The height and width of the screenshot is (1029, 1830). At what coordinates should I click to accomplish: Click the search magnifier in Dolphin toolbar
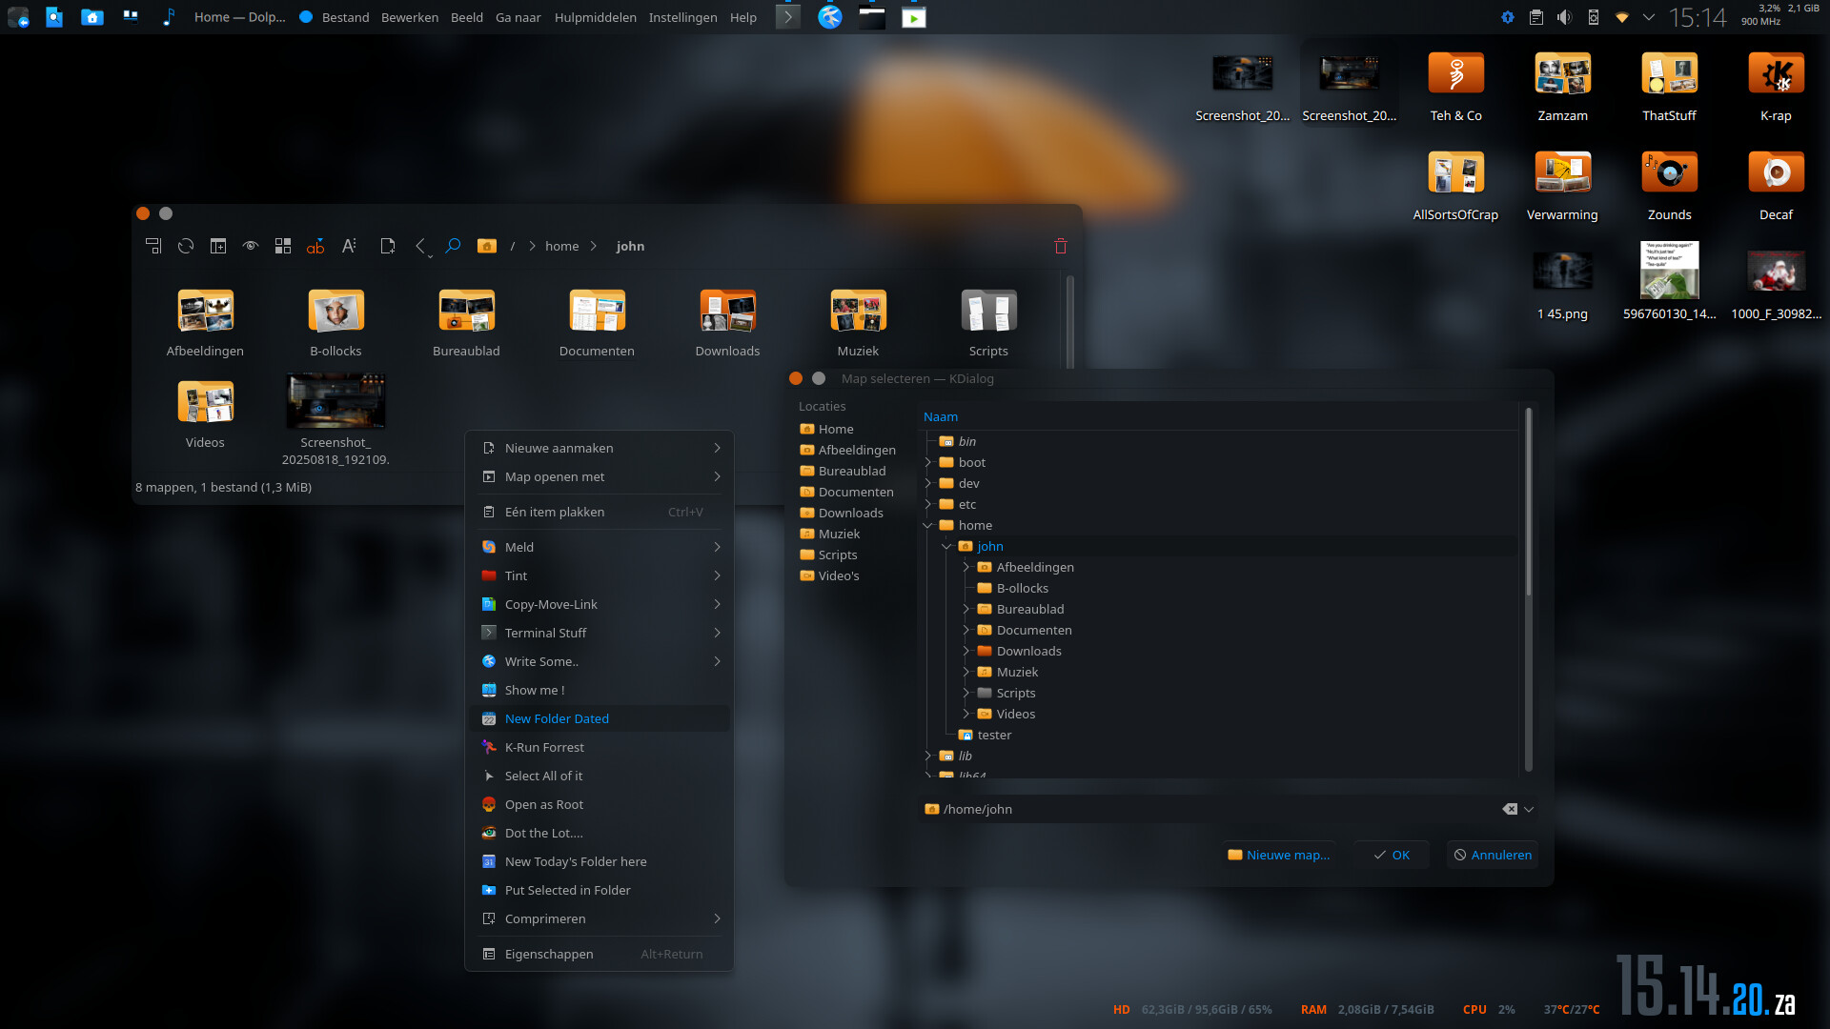pos(453,246)
